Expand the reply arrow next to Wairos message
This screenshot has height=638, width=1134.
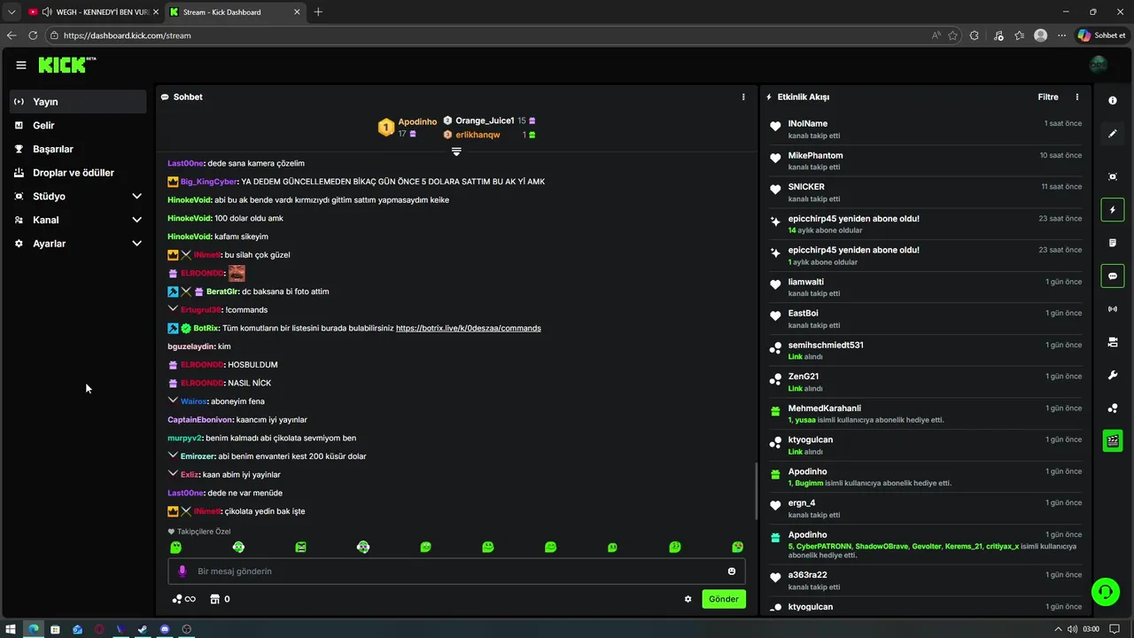click(173, 401)
